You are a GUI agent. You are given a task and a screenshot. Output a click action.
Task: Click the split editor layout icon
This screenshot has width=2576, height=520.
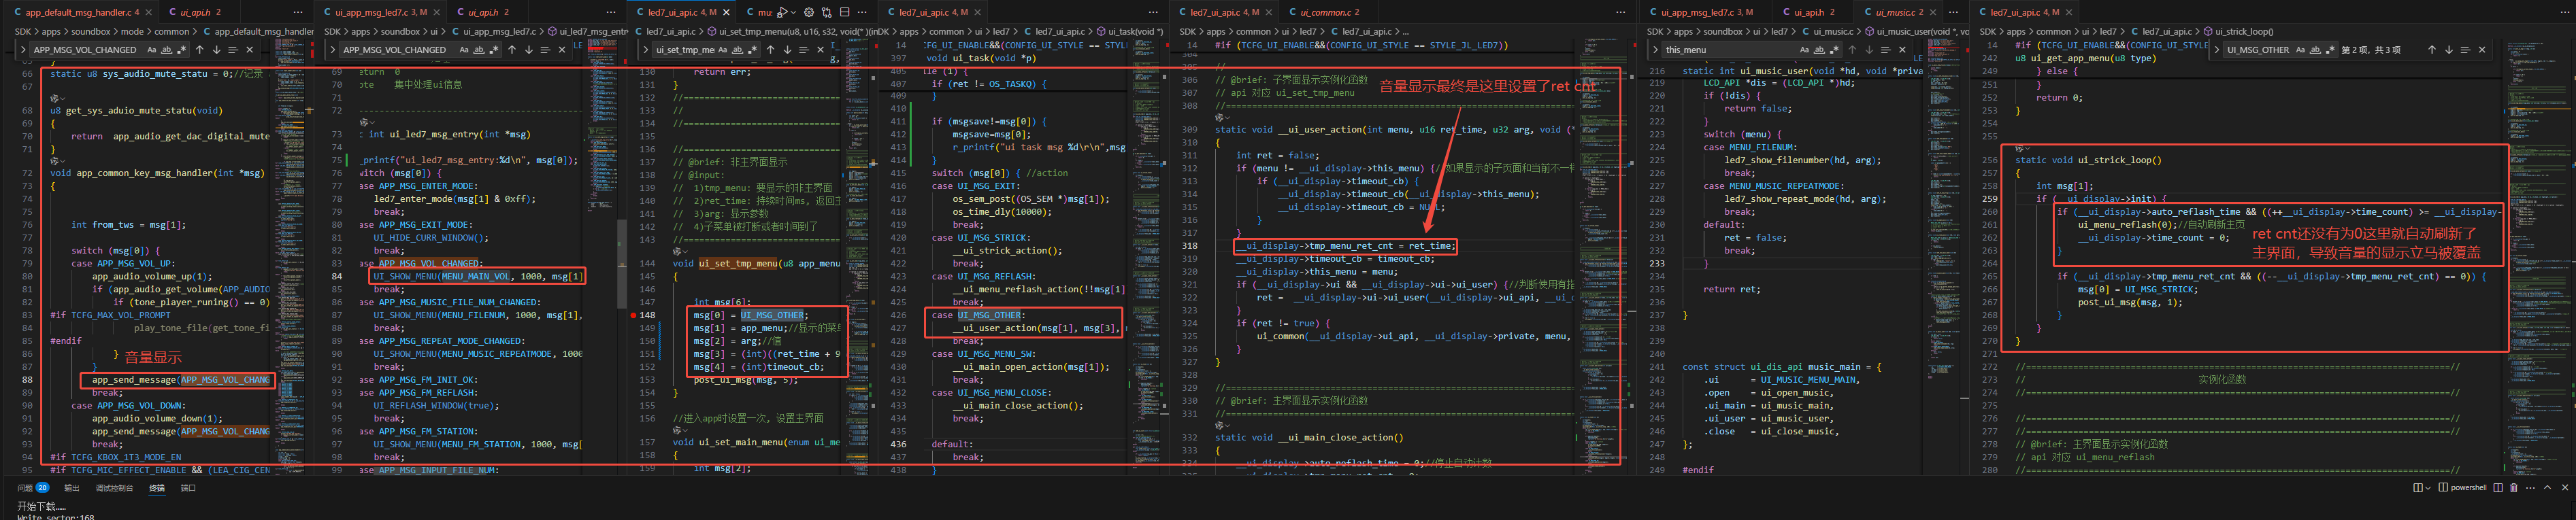[845, 13]
